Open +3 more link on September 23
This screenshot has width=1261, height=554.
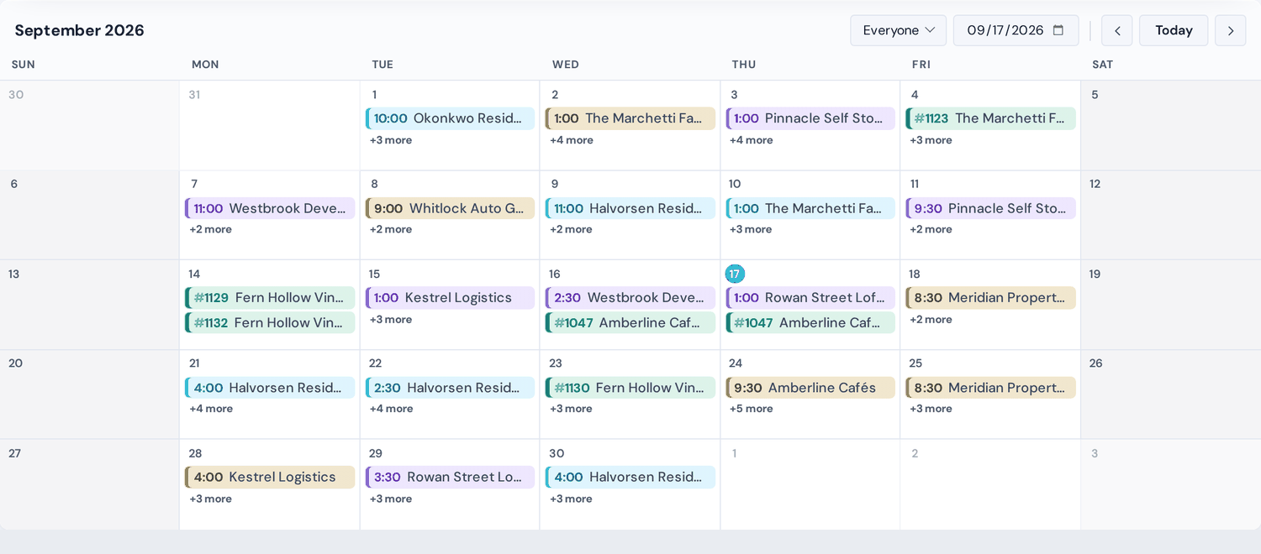point(571,409)
